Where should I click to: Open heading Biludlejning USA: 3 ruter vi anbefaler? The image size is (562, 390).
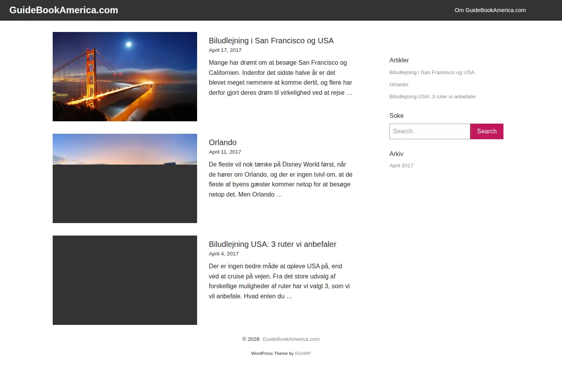(x=272, y=244)
